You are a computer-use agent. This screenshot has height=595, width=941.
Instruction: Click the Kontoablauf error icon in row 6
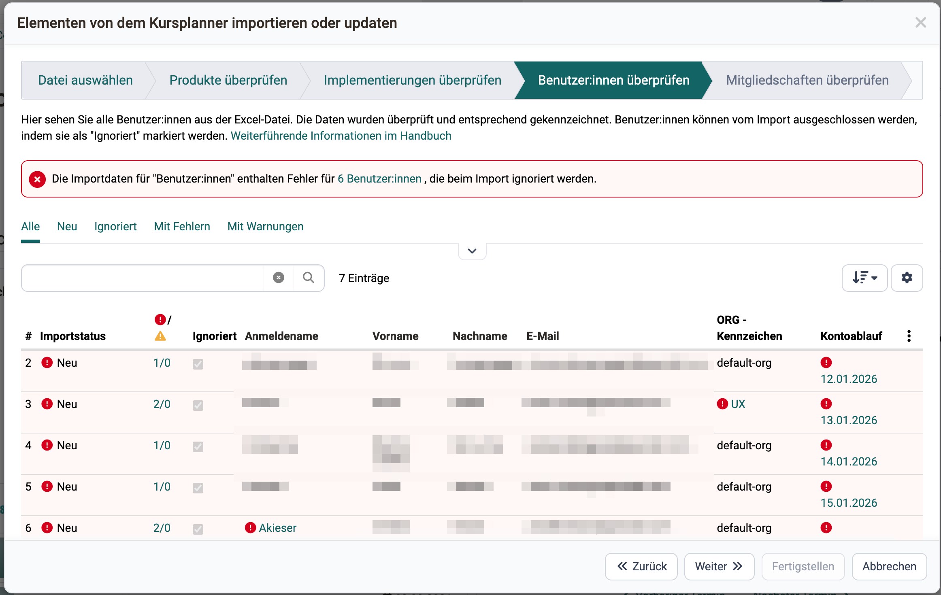[826, 528]
